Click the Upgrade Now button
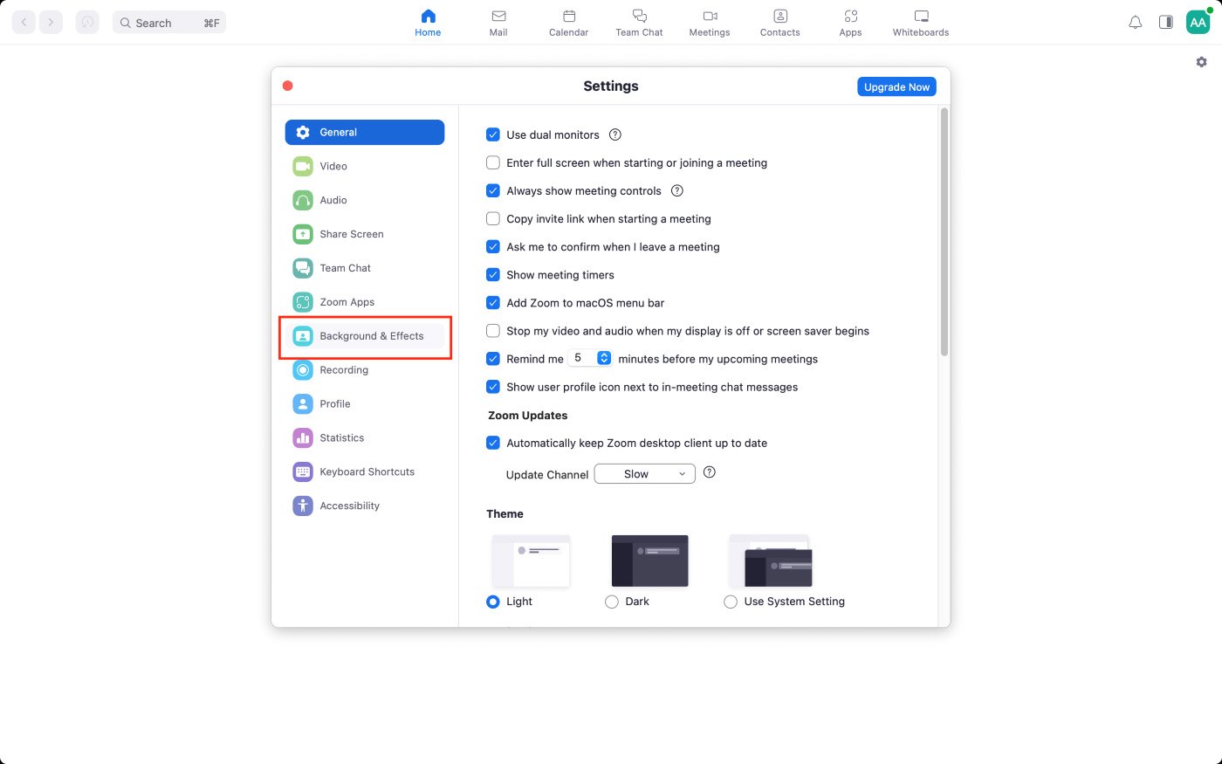1222x764 pixels. pyautogui.click(x=896, y=86)
